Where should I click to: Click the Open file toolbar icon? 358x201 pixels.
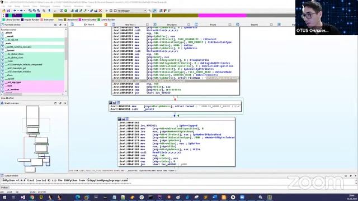(x=4, y=11)
